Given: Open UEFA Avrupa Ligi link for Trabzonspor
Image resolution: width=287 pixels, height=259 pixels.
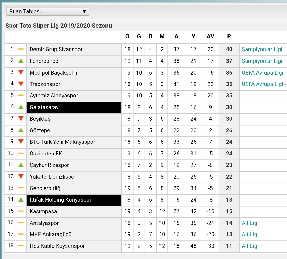Looking at the screenshot, I should click(264, 84).
